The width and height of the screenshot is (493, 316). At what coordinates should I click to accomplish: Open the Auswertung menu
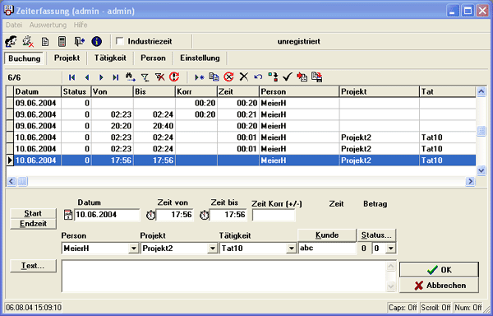click(48, 25)
